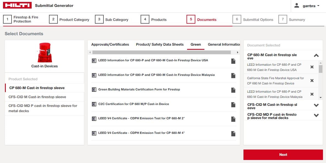Preview LEED Information USA document file
This screenshot has height=163, width=326.
233,61
